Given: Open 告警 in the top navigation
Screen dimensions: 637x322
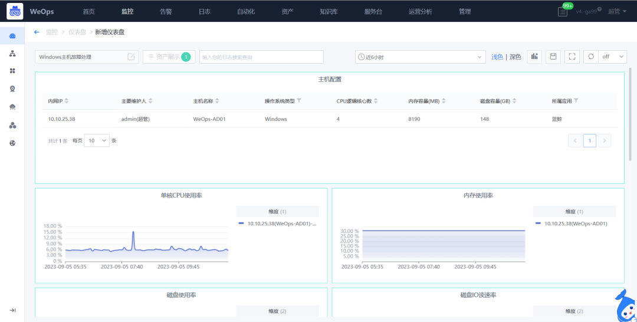Looking at the screenshot, I should 166,11.
